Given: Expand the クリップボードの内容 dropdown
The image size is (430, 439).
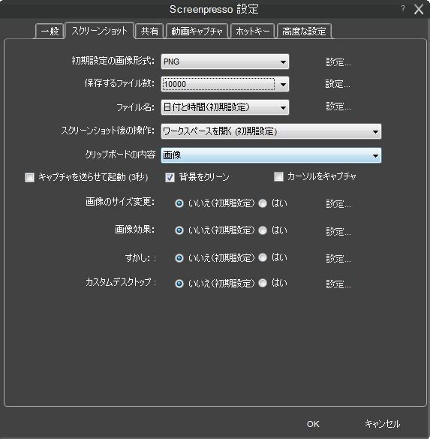Looking at the screenshot, I should tap(271, 155).
